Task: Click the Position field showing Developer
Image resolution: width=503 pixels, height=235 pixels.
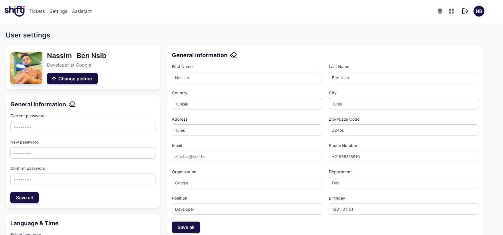Action: pos(247,209)
